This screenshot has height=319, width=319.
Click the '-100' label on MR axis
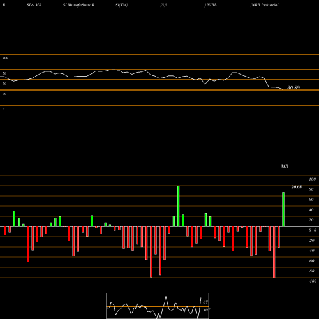pyautogui.click(x=313, y=281)
